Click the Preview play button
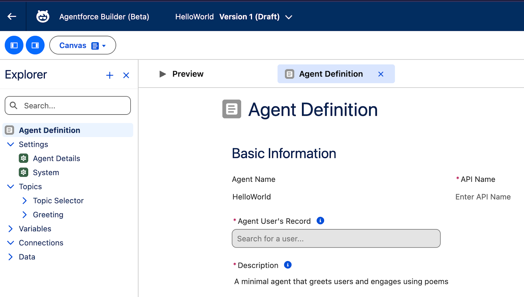This screenshot has height=297, width=524. click(162, 74)
